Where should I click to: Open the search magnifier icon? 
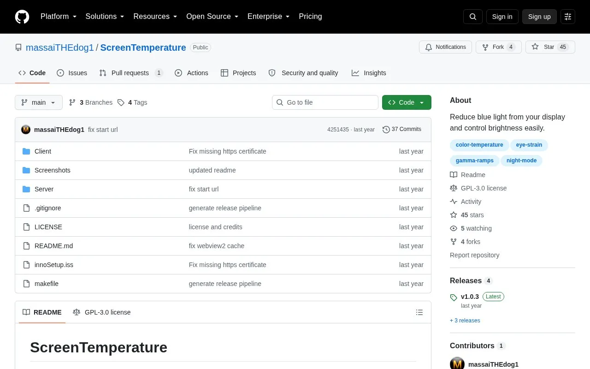pos(473,17)
